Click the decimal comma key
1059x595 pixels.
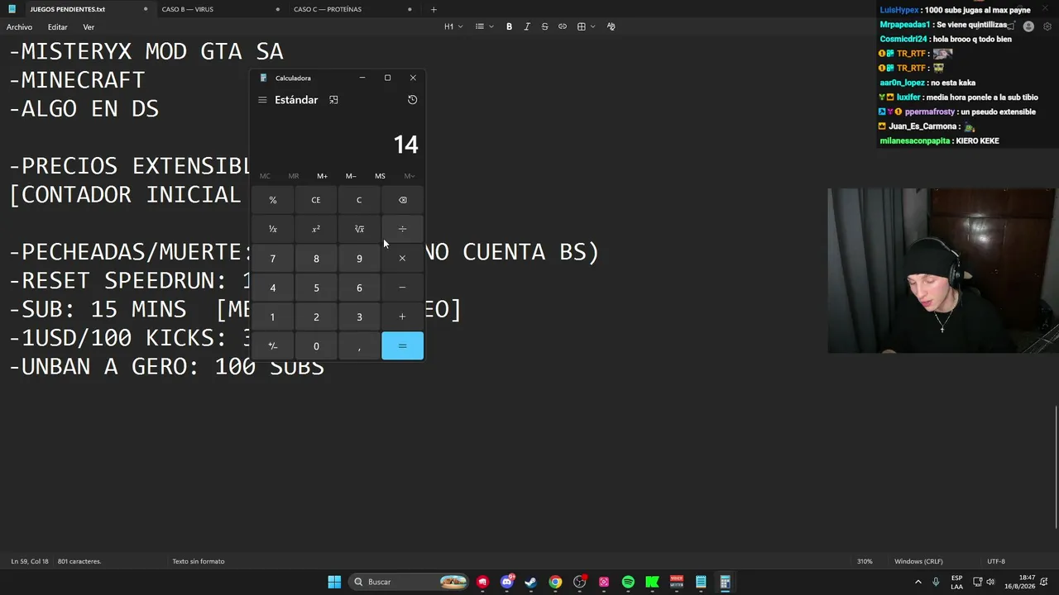click(x=359, y=346)
